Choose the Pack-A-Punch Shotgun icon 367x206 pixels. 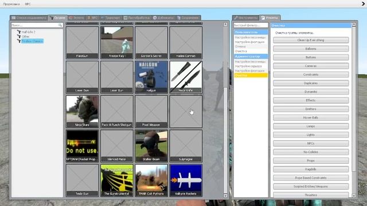click(117, 112)
